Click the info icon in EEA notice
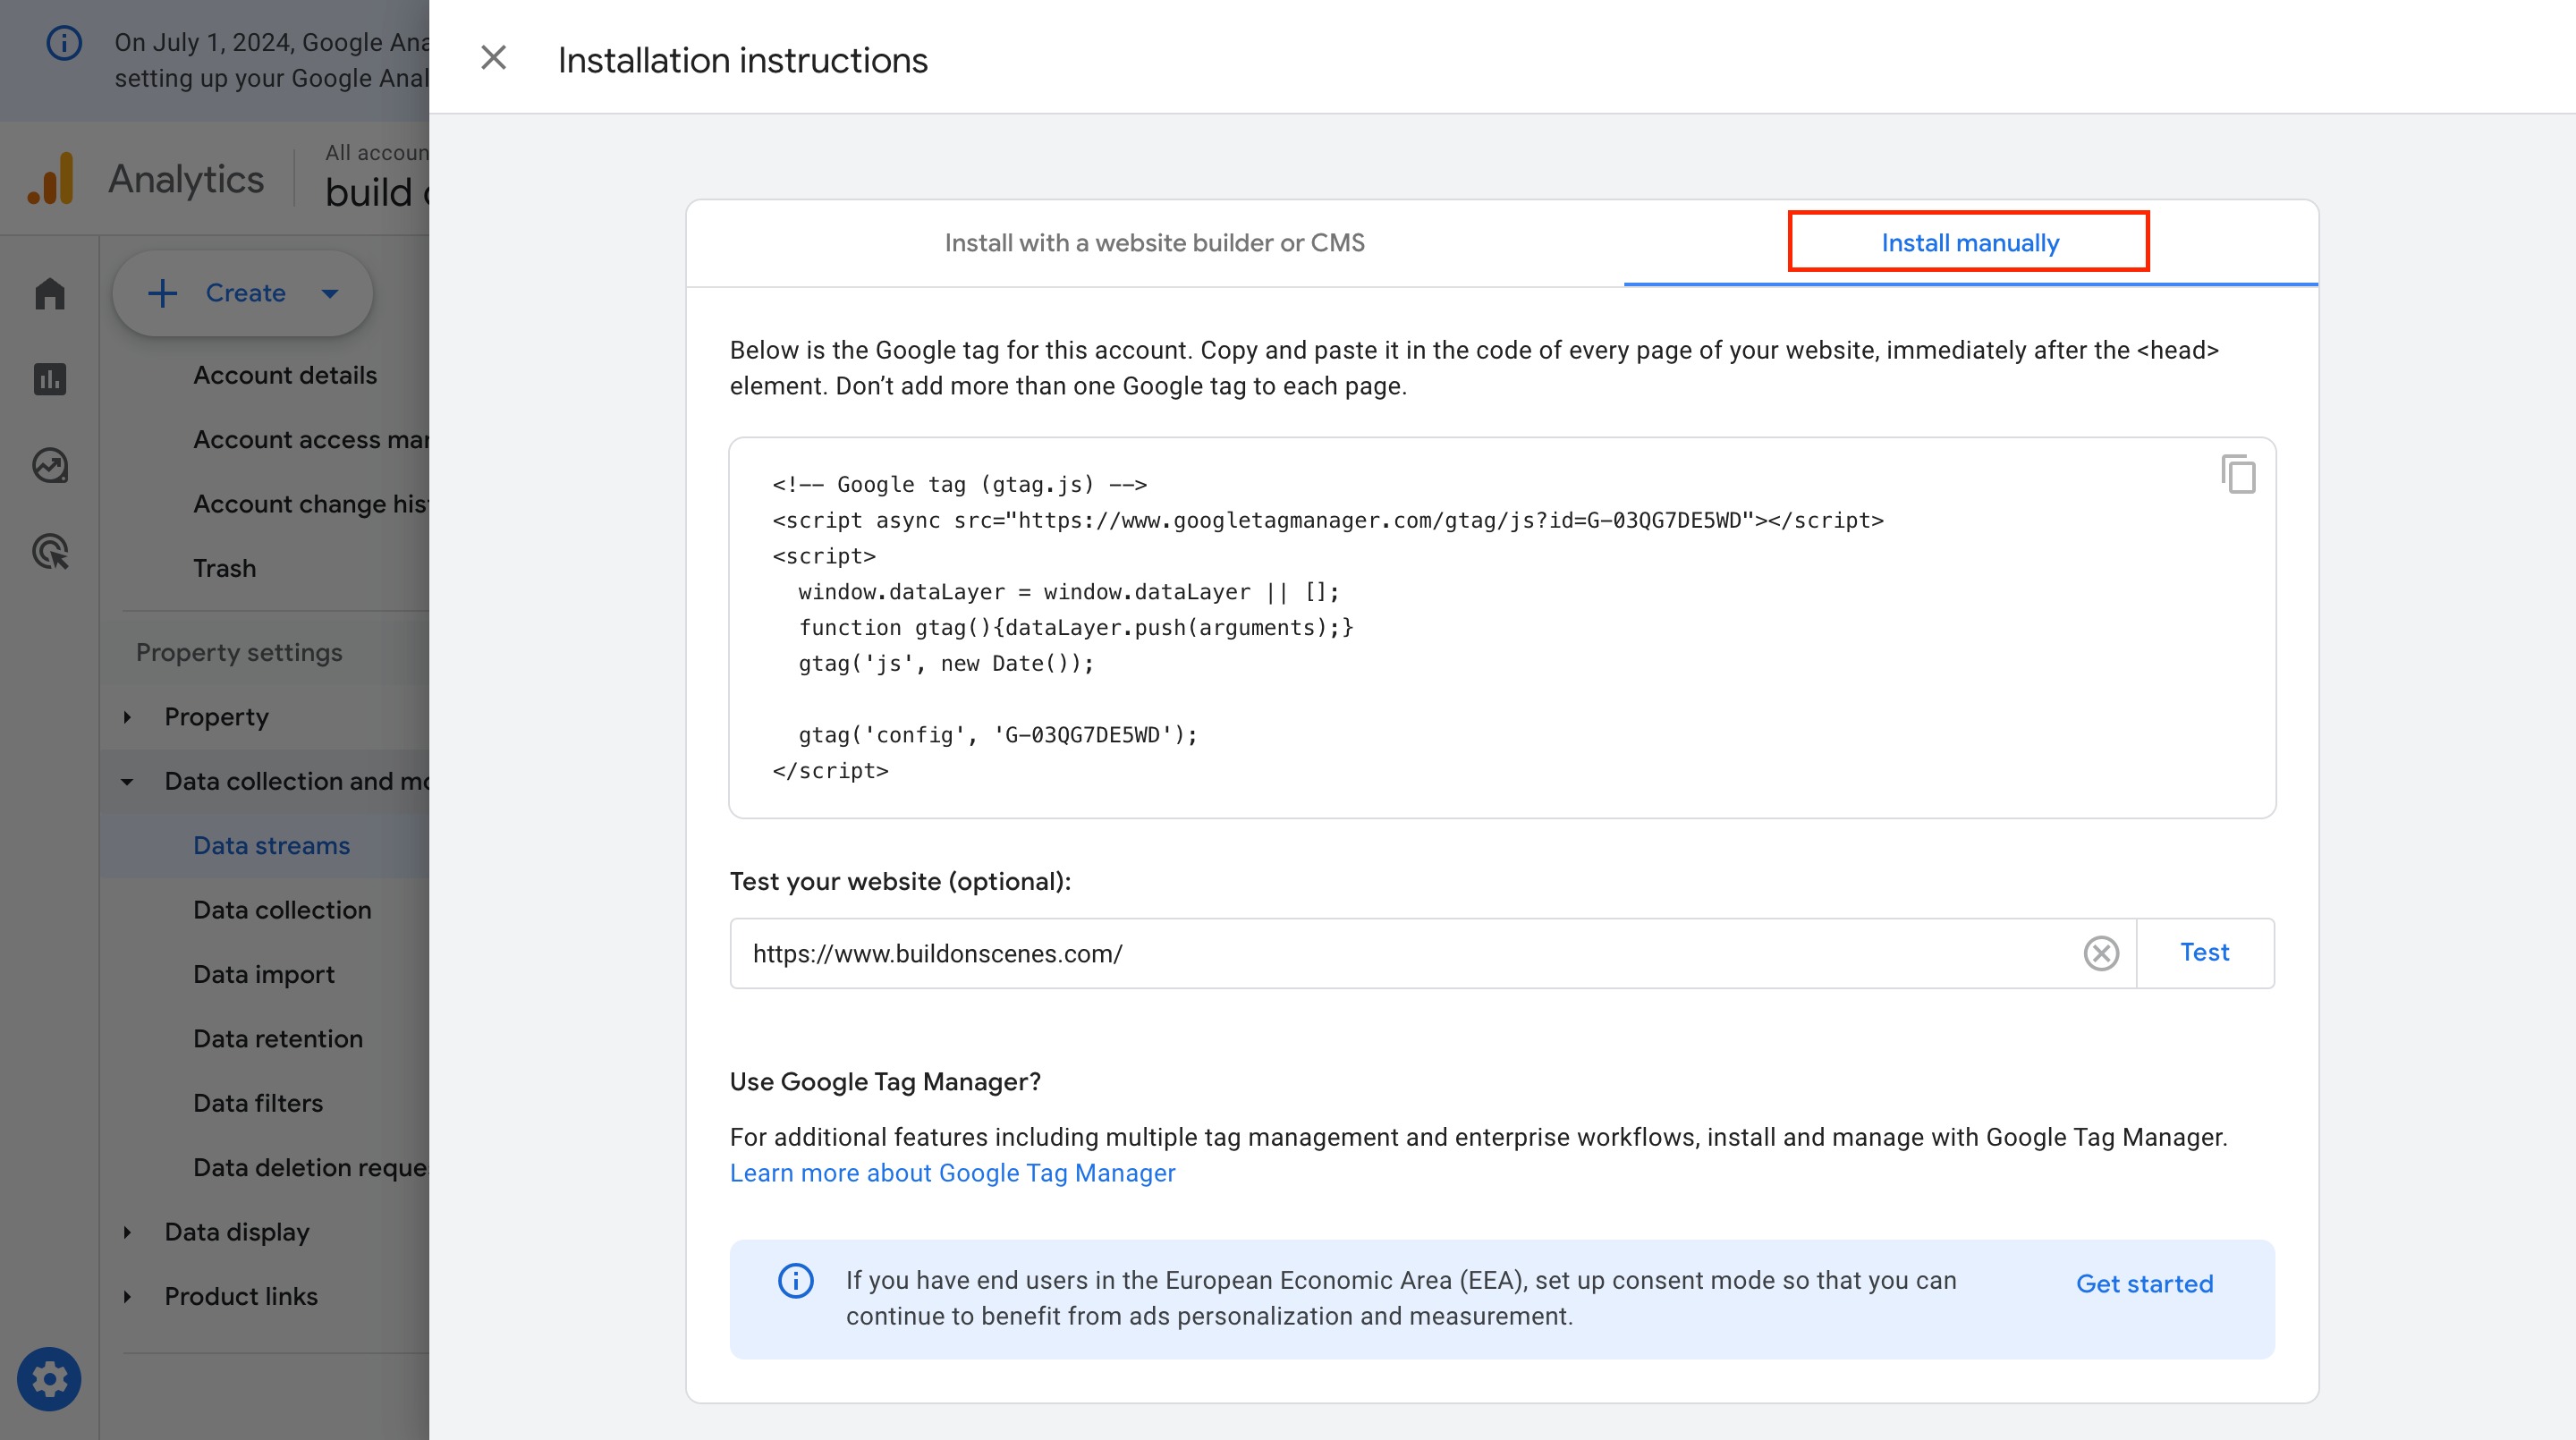The image size is (2576, 1440). pyautogui.click(x=795, y=1281)
